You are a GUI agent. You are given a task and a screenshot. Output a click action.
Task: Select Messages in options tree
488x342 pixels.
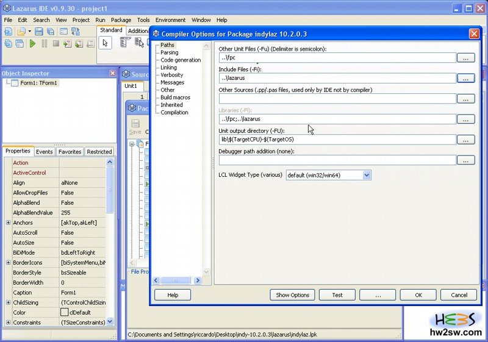click(173, 82)
